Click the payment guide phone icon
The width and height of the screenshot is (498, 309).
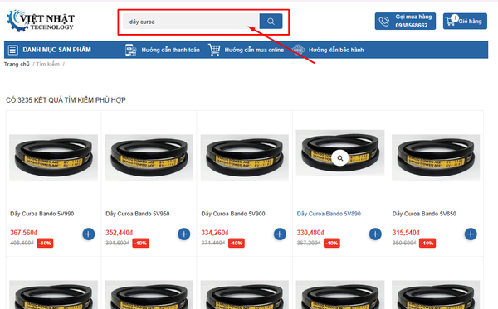click(x=130, y=50)
